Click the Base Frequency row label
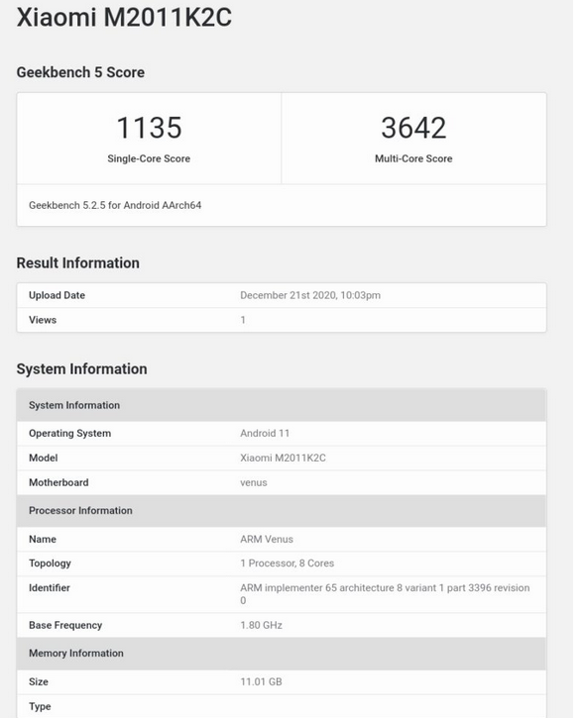Viewport: 584px width, 718px height. point(65,626)
